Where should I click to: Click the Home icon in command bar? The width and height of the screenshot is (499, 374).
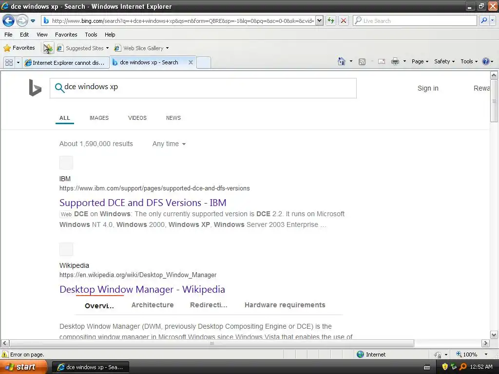click(x=342, y=61)
